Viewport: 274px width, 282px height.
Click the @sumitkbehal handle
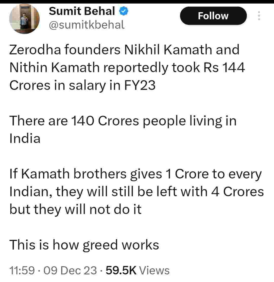pos(87,25)
